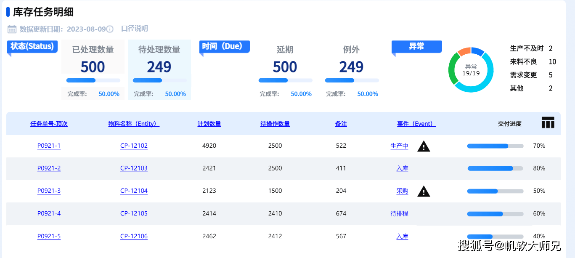575x258 pixels.
Task: Select the 状态(Status) tag
Action: pyautogui.click(x=32, y=46)
